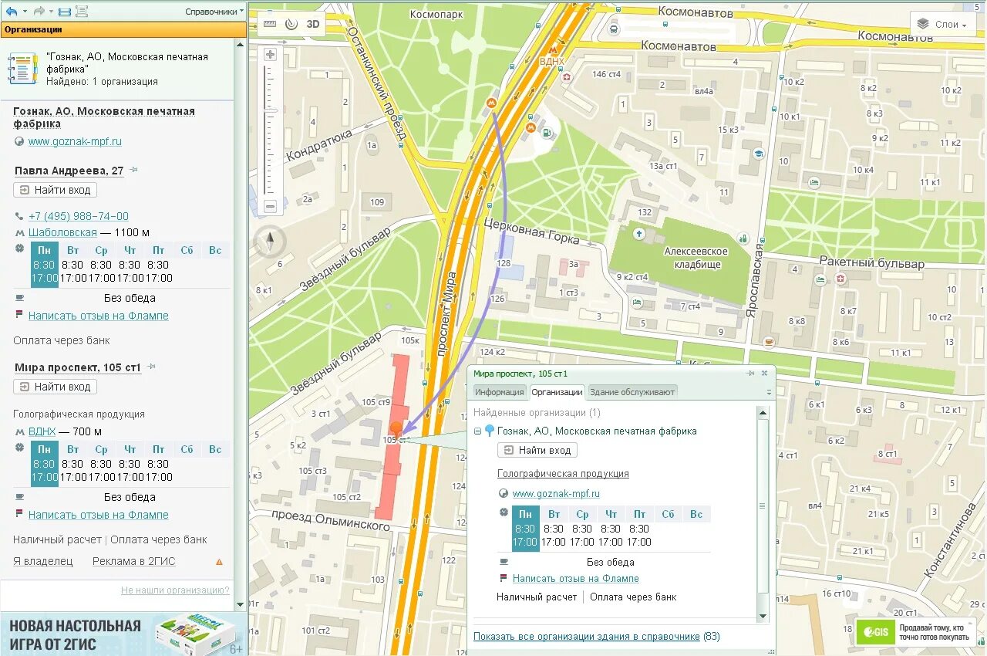
Task: Open the back history dropdown arrow
Action: 25,12
